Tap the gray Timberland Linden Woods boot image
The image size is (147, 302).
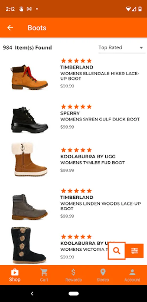pyautogui.click(x=29, y=207)
